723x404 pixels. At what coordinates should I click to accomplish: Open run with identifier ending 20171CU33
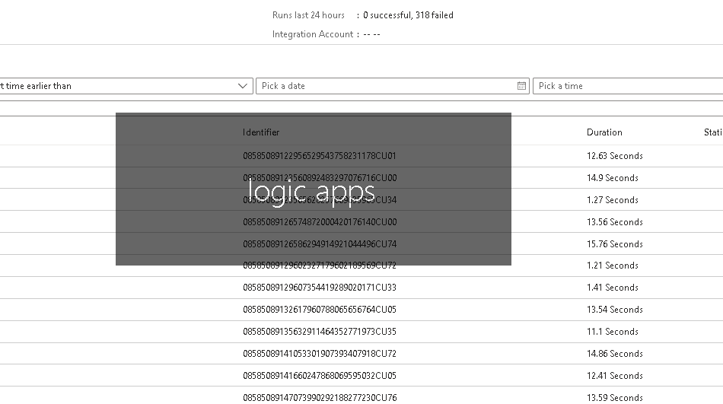(320, 288)
